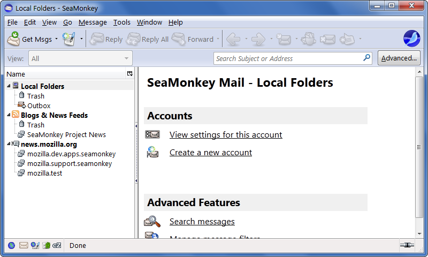
Task: Collapse the Blogs & News Feeds node
Action: point(9,115)
